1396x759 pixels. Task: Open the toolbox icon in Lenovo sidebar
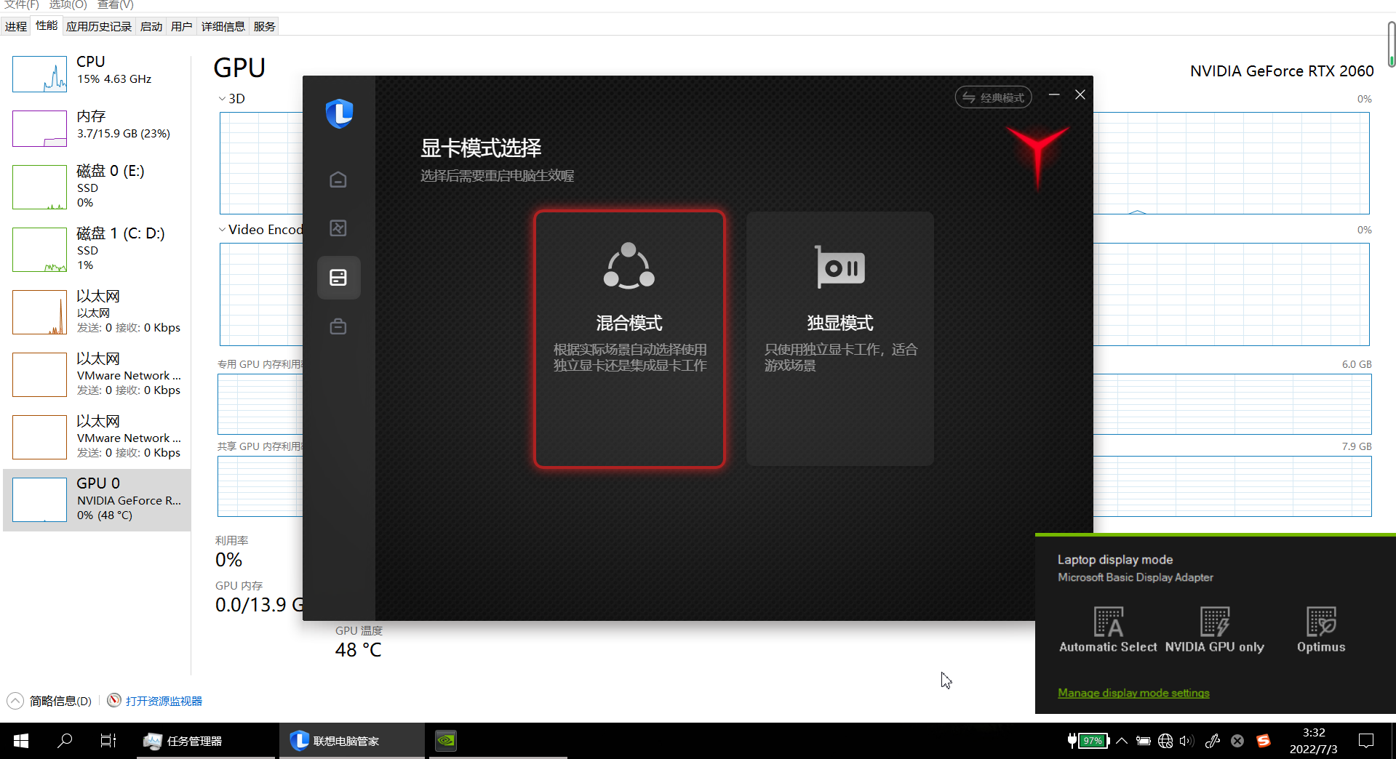click(x=338, y=326)
